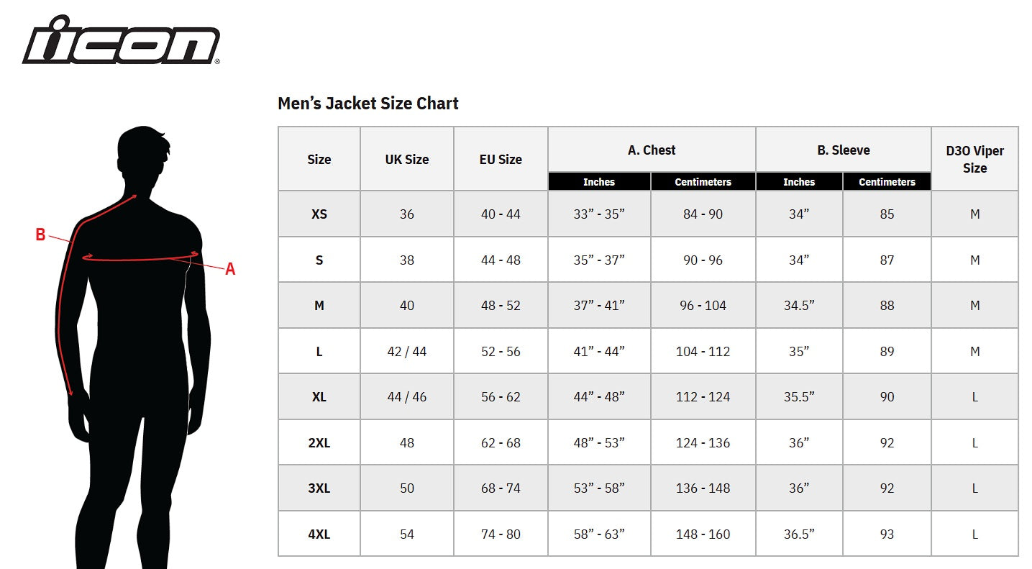The image size is (1032, 569).
Task: Click the 35.5” sleeve inches cell
Action: point(799,397)
